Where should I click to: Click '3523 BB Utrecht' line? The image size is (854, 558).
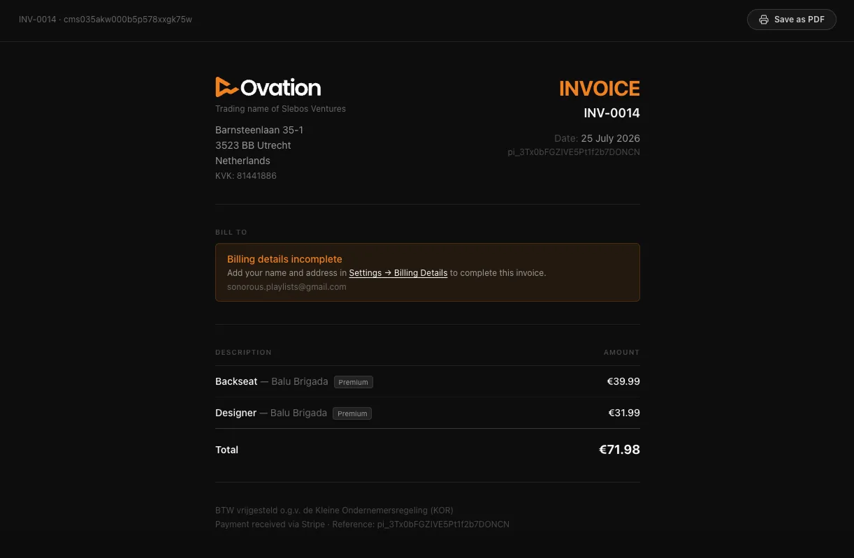pyautogui.click(x=253, y=145)
